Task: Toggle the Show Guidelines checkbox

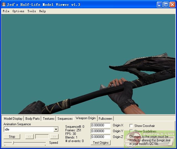Action: click(x=131, y=131)
